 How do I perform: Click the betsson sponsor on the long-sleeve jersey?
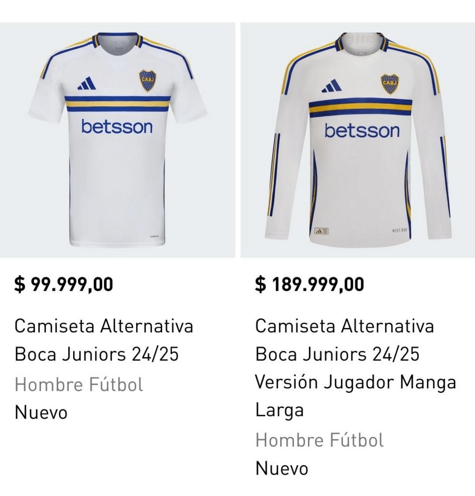pos(362,130)
